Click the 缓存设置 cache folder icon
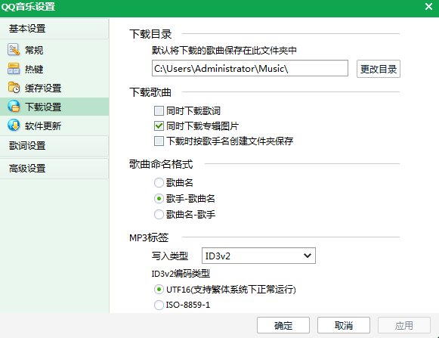 pyautogui.click(x=14, y=88)
